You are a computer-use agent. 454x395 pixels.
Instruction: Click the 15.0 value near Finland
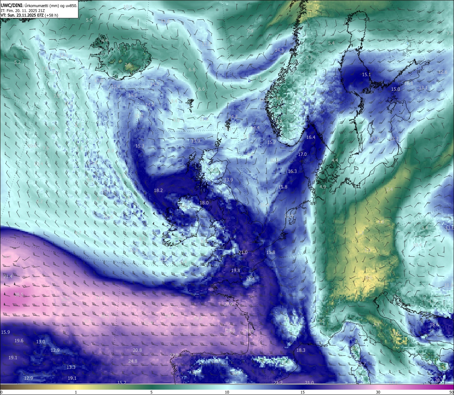coord(395,89)
